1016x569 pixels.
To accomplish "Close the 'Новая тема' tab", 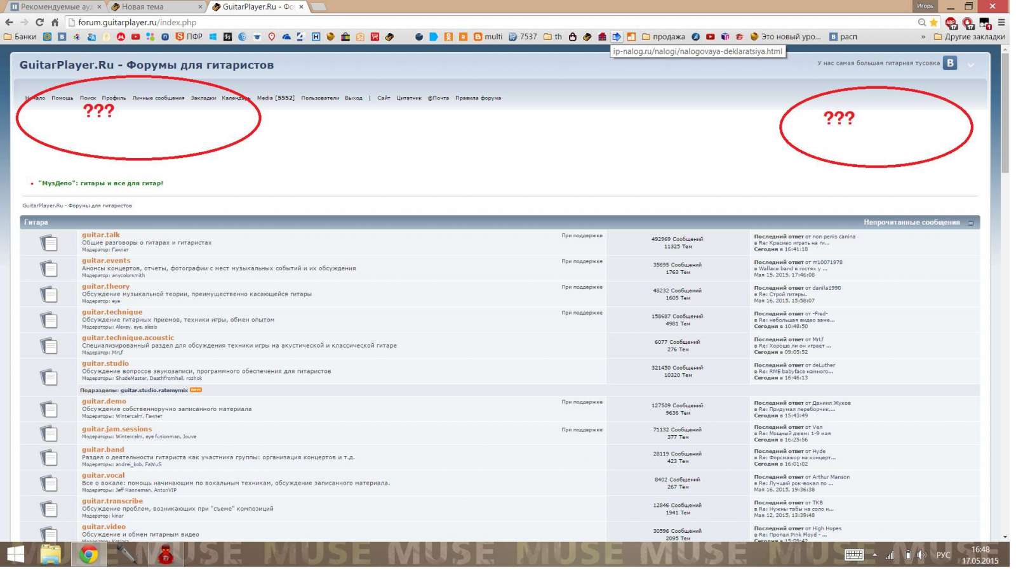I will tap(200, 7).
